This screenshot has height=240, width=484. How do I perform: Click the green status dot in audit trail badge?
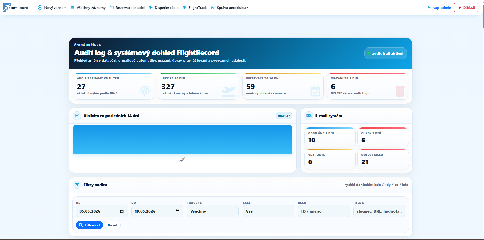pos(369,53)
